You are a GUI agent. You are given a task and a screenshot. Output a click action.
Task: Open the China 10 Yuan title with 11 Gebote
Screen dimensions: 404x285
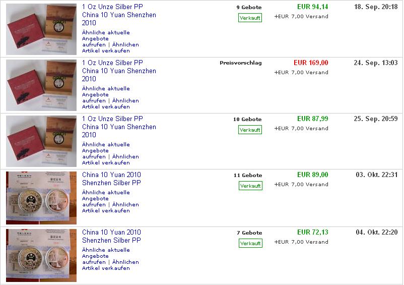pyautogui.click(x=111, y=179)
